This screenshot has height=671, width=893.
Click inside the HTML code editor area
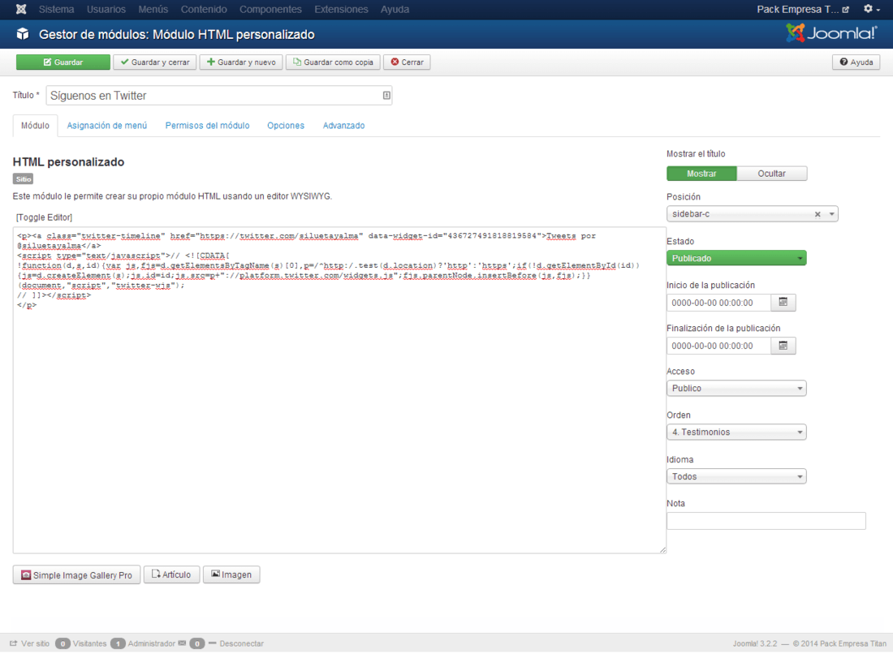coord(339,389)
